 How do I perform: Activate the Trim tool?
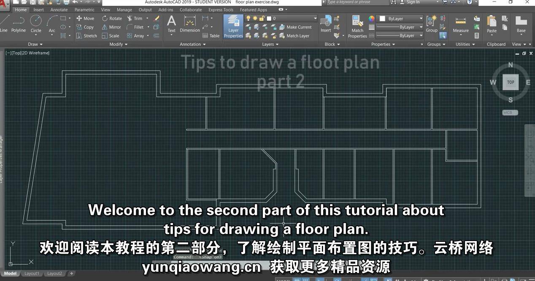click(x=135, y=19)
